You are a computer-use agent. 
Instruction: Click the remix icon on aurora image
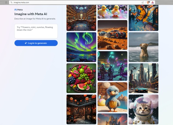(x=69, y=59)
